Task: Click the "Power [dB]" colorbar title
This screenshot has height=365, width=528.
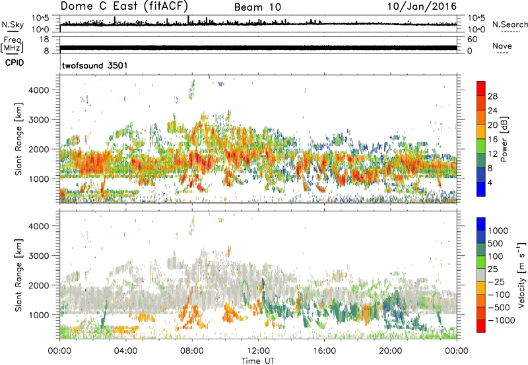Action: pyautogui.click(x=504, y=139)
